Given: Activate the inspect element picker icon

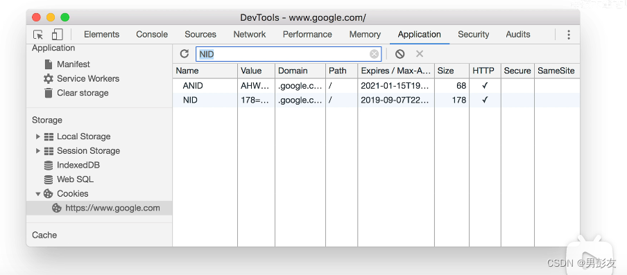Looking at the screenshot, I should tap(38, 35).
